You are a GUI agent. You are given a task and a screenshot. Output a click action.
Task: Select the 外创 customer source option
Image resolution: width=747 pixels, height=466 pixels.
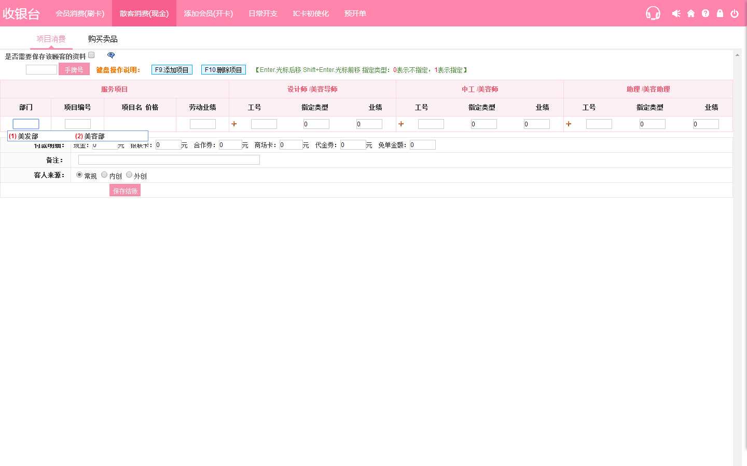(x=129, y=175)
